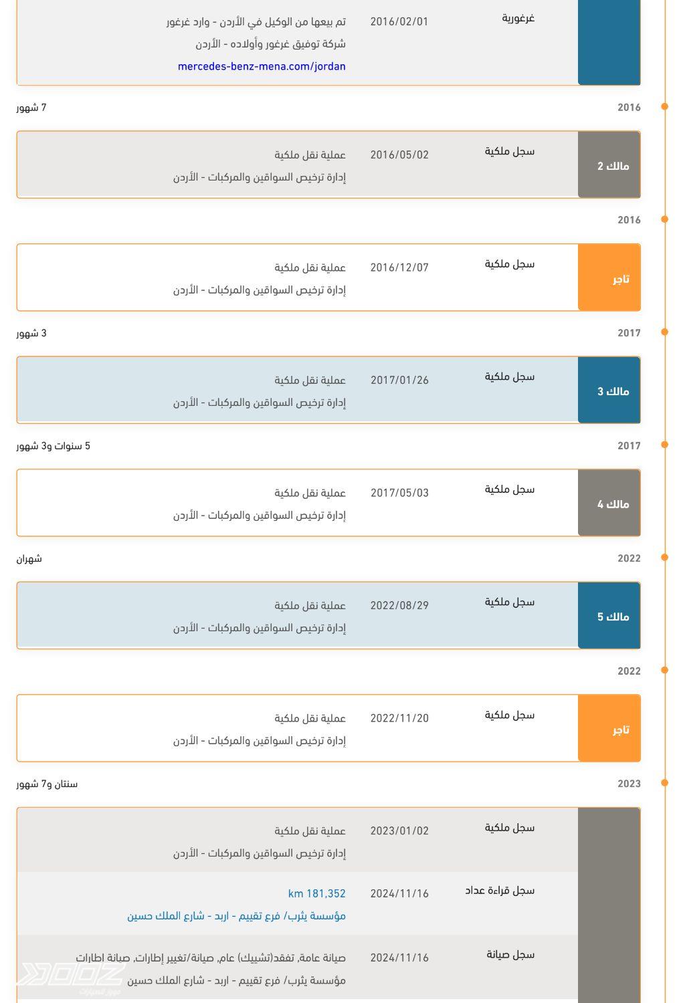This screenshot has width=675, height=1003.
Task: Click the سجل صيانة record label
Action: coord(510,954)
